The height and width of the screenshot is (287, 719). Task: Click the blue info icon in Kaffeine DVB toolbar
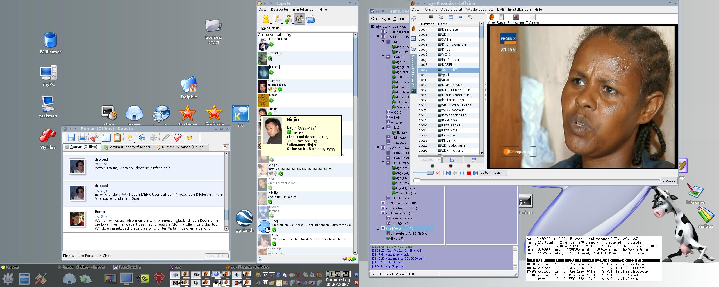click(461, 17)
